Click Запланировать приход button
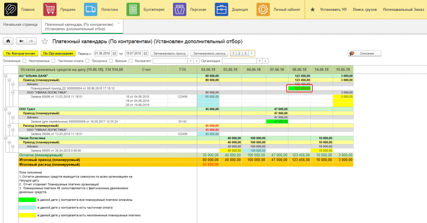This screenshot has height=223, width=427. 169,53
